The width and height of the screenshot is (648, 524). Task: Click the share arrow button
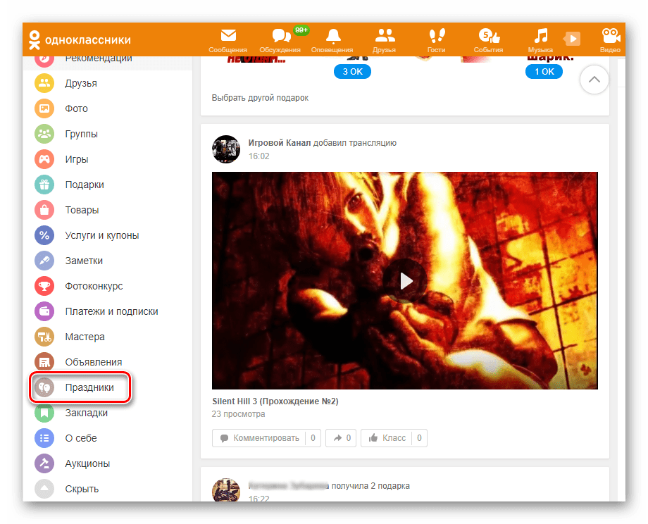(x=340, y=438)
